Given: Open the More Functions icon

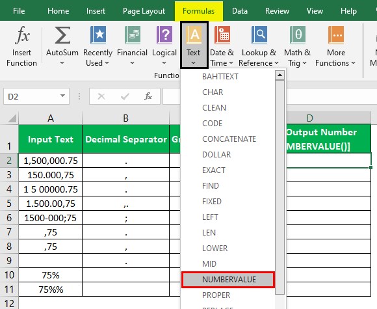Looking at the screenshot, I should [x=336, y=35].
